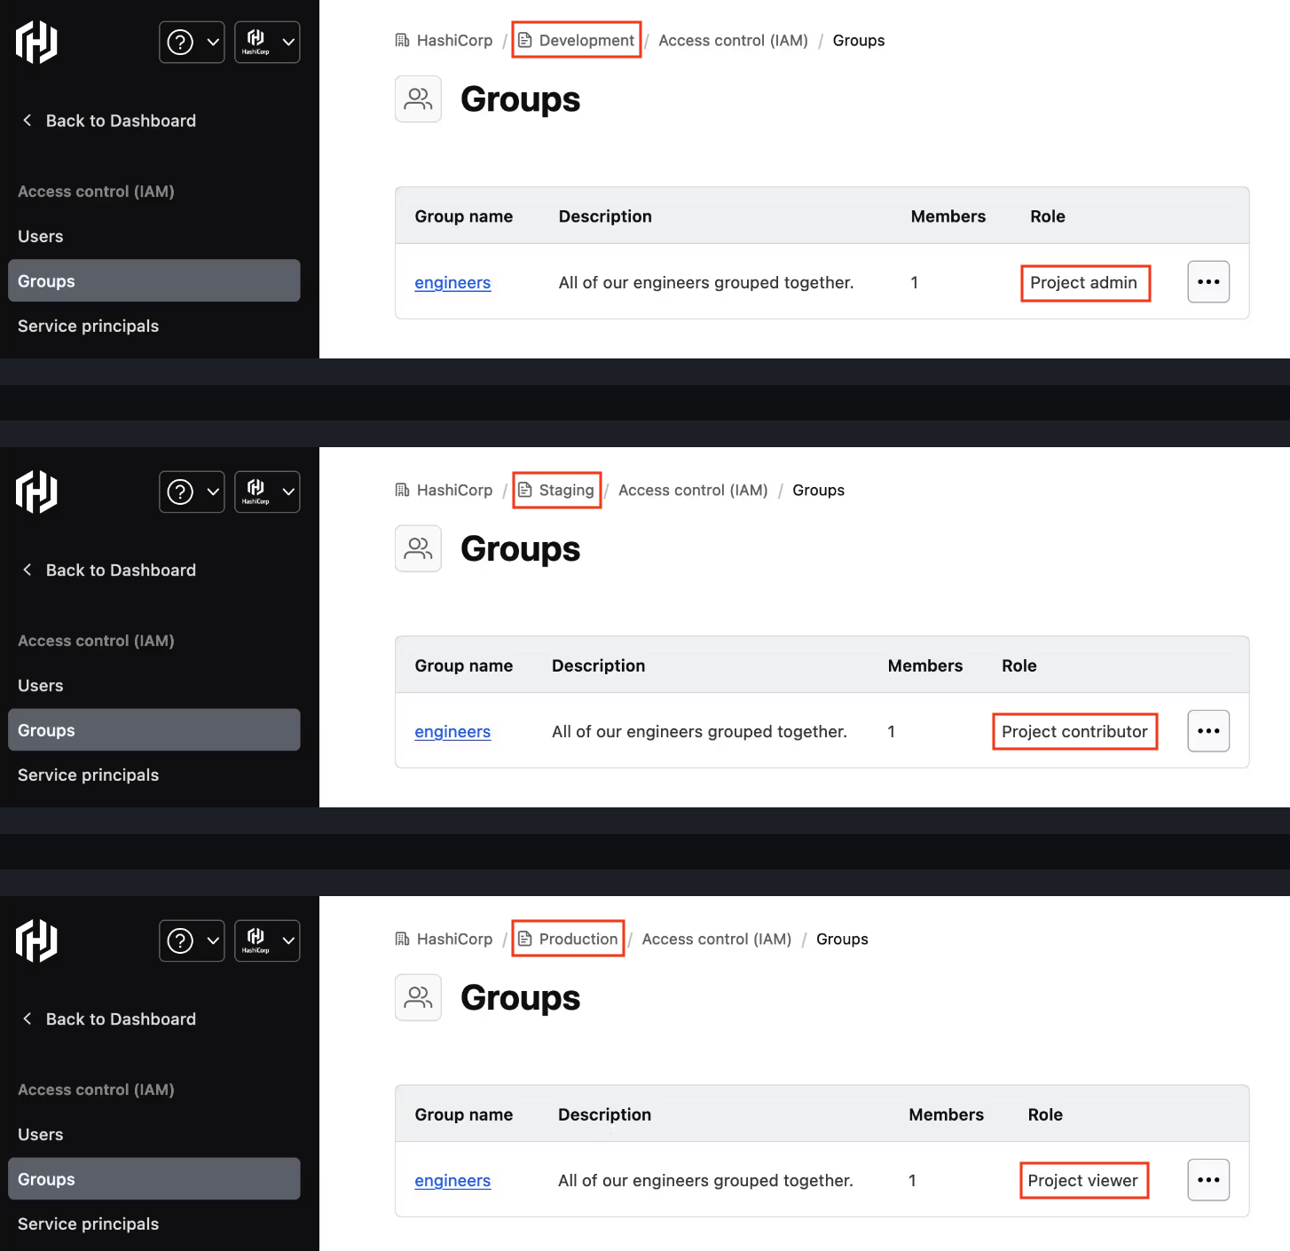Screen dimensions: 1290x1251
Task: Select Groups in the Production sidebar
Action: click(154, 1179)
